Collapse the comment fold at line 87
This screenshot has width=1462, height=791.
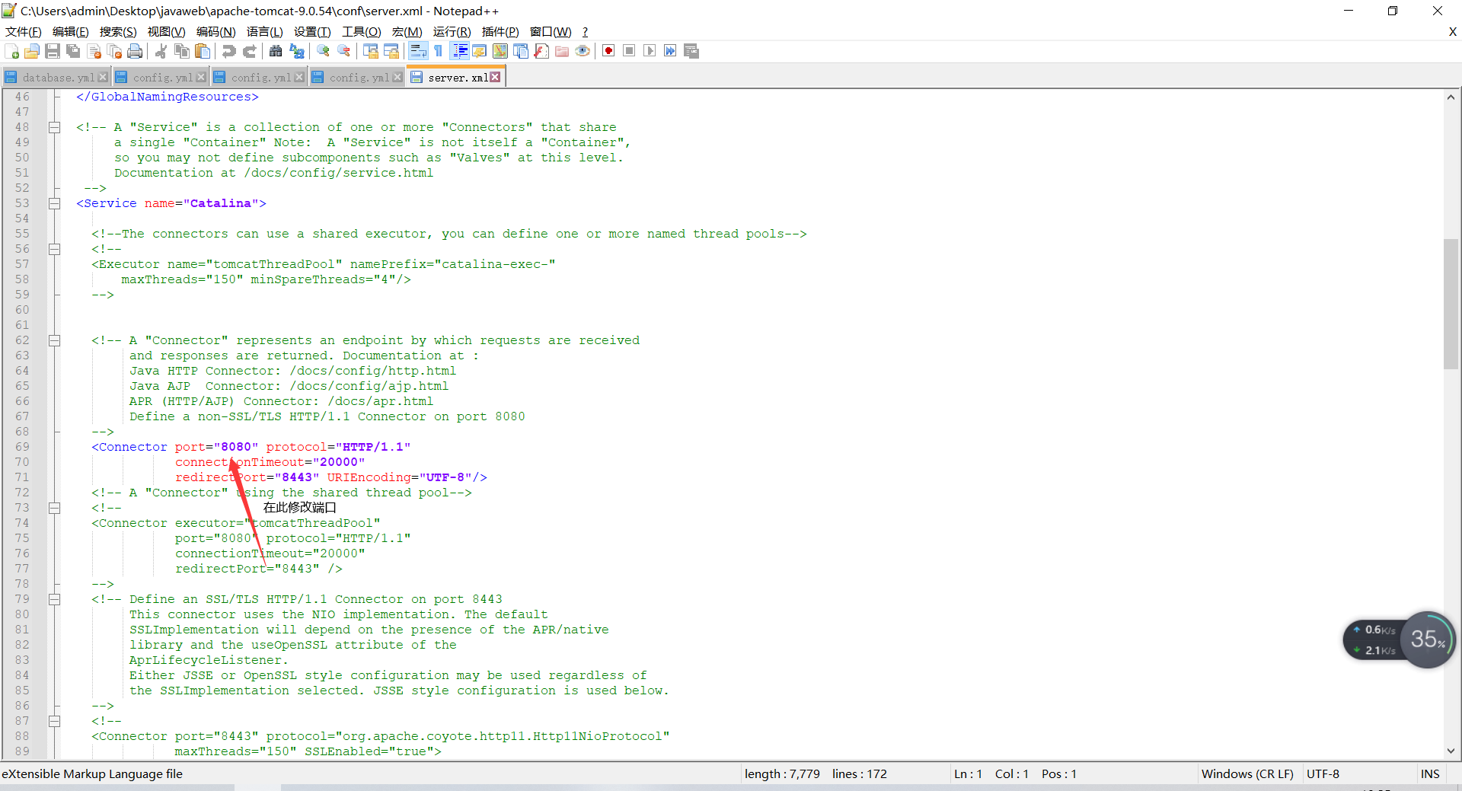tap(55, 721)
